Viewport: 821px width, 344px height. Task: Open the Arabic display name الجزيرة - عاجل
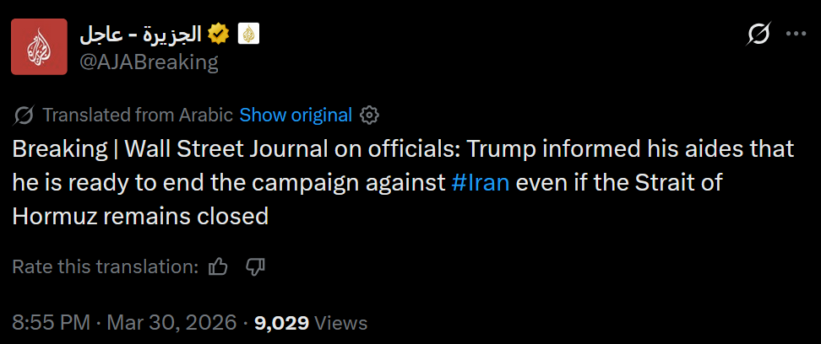pos(140,34)
